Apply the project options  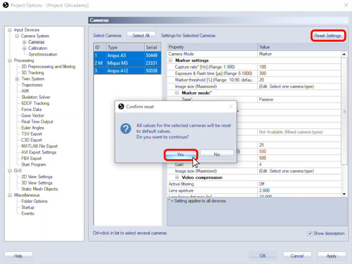pyautogui.click(x=332, y=256)
